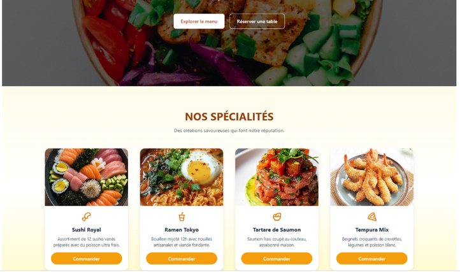Image resolution: width=460 pixels, height=272 pixels.
Task: Order Tartare de Saumon via Commander button
Action: 277,259
